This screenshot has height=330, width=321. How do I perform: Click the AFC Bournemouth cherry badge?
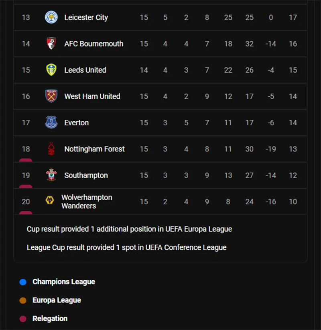click(x=51, y=44)
